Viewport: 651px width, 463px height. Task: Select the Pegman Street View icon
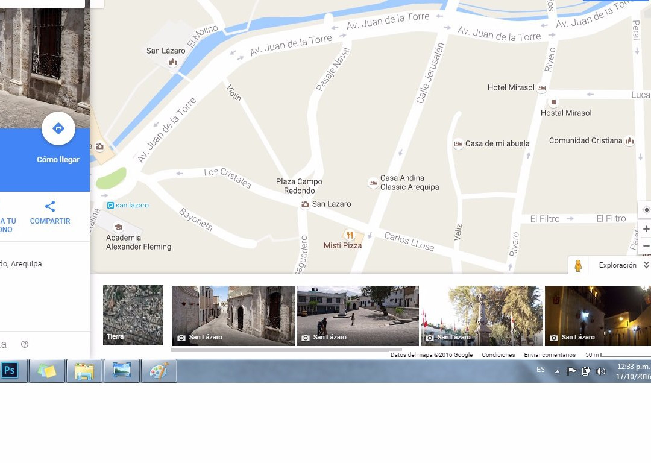coord(578,266)
